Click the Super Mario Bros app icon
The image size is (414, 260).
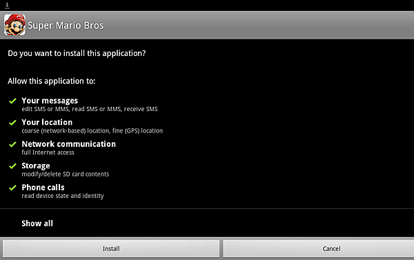14,25
